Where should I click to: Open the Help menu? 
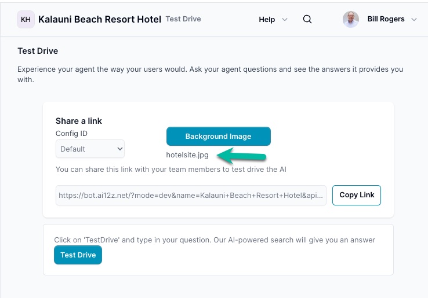(x=267, y=20)
